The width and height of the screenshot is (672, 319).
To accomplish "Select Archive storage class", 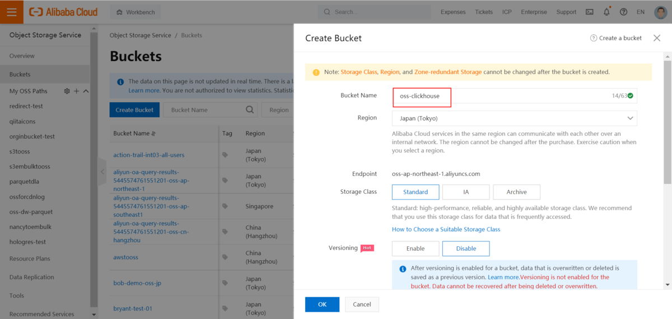I will coord(516,192).
